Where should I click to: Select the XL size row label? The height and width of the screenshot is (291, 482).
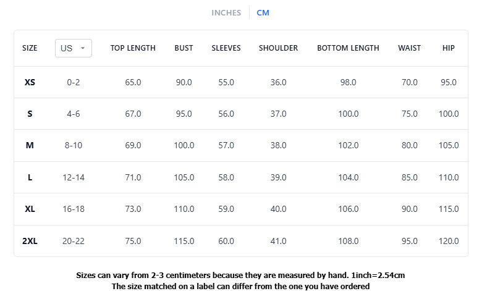coord(30,209)
